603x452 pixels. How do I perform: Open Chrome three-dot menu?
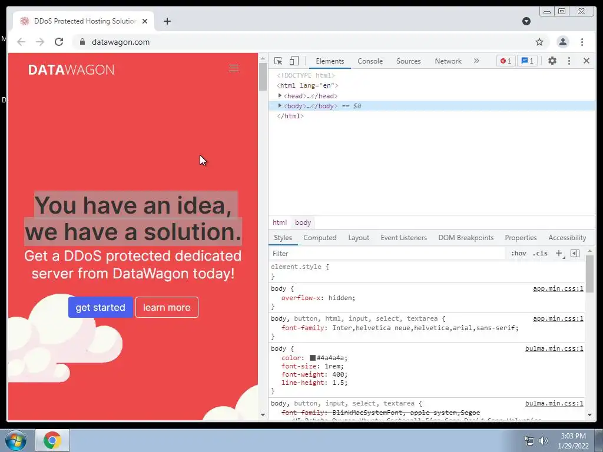coord(582,42)
